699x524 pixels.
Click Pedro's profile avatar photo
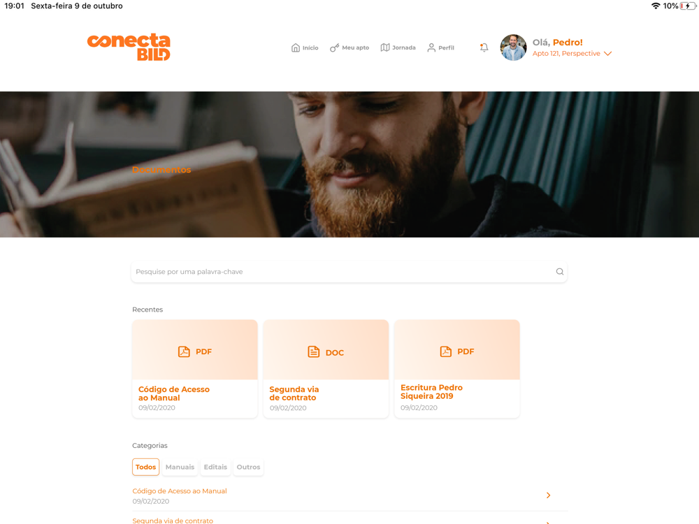tap(513, 48)
